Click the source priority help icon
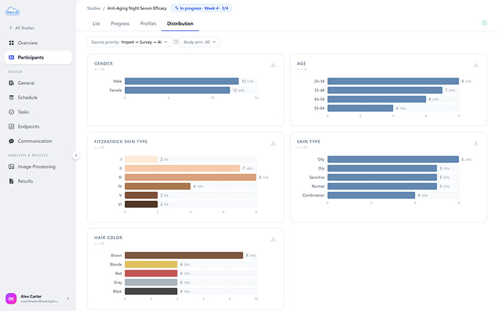 pos(176,42)
